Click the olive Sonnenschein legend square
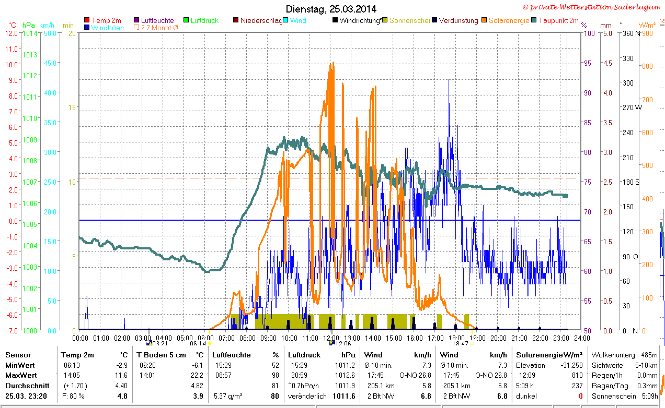665x408 pixels. click(x=385, y=20)
